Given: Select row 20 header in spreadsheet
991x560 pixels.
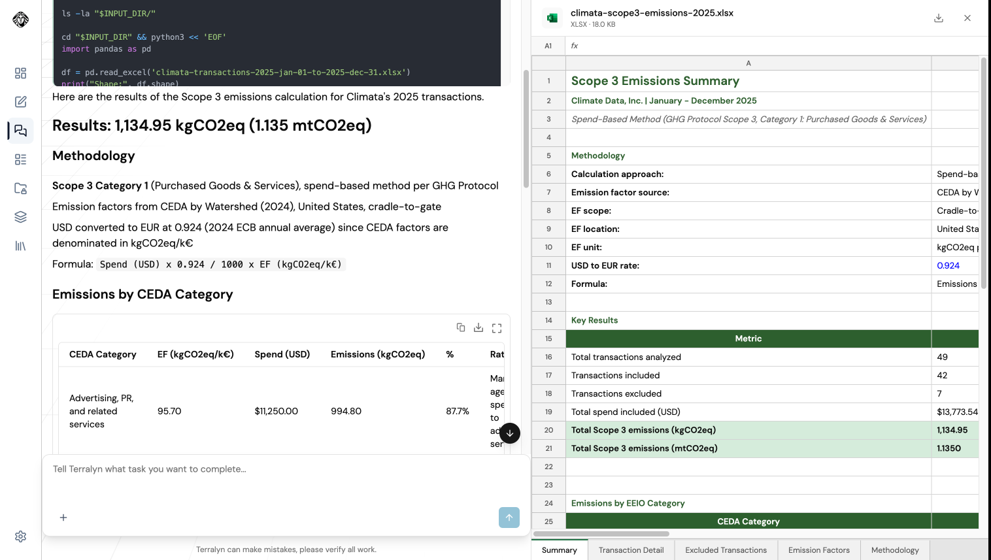Looking at the screenshot, I should [548, 430].
